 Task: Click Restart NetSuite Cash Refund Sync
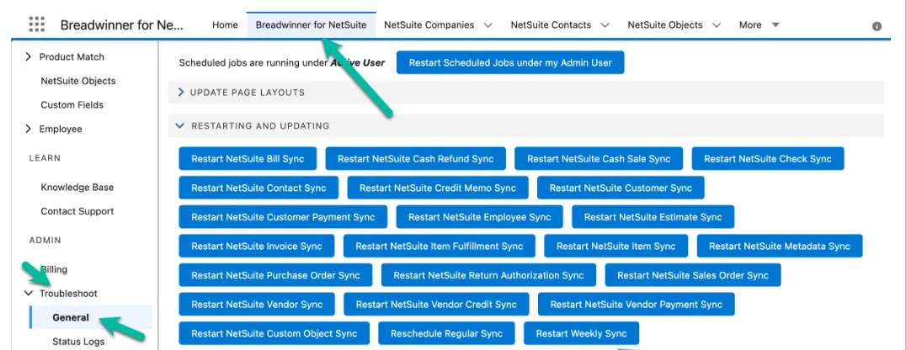coord(416,159)
